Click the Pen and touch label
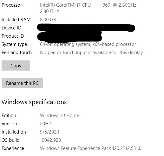The width and height of the screenshot is (164, 156). tap(16, 53)
